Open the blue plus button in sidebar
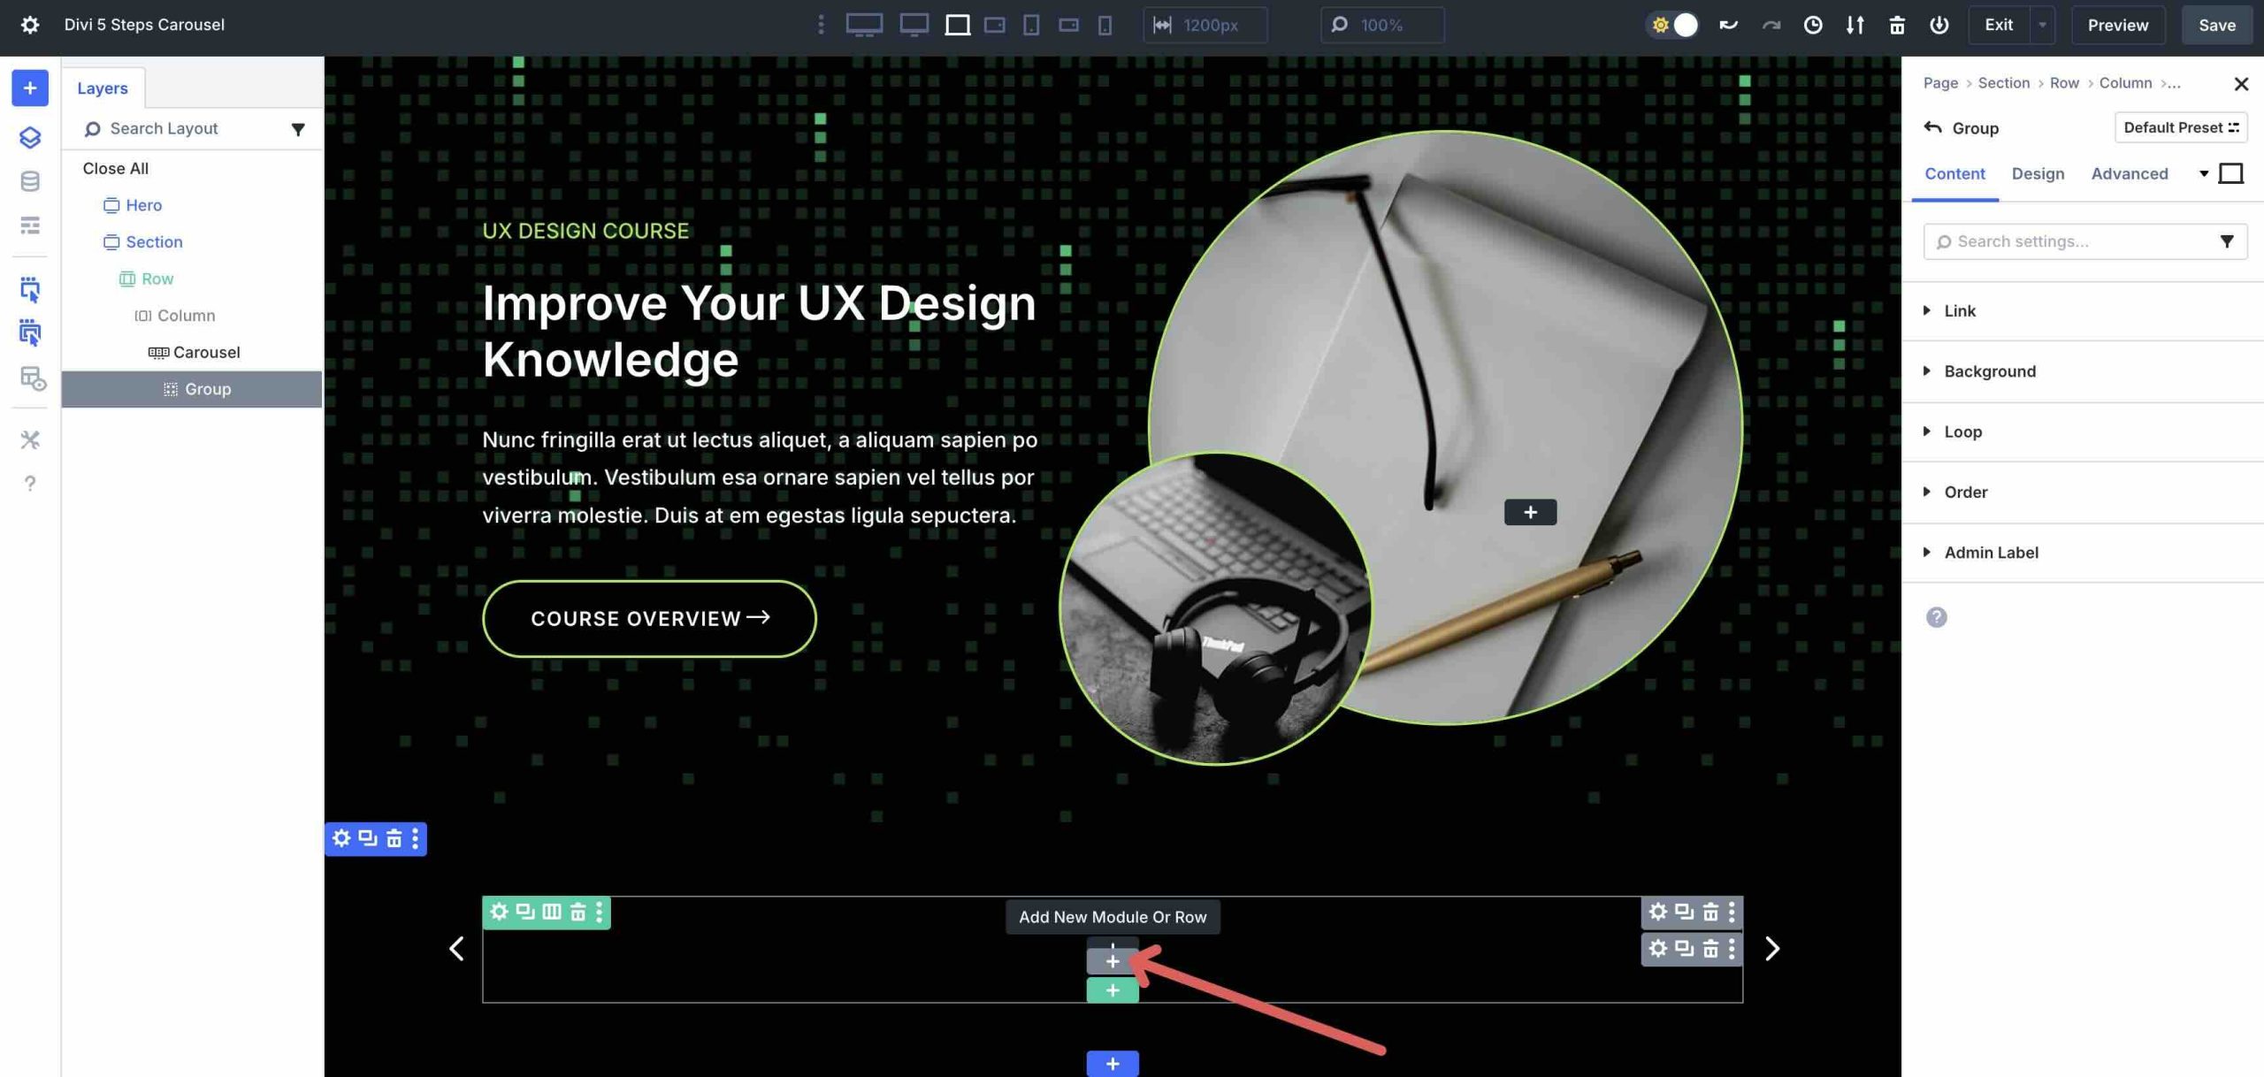2264x1077 pixels. (30, 88)
